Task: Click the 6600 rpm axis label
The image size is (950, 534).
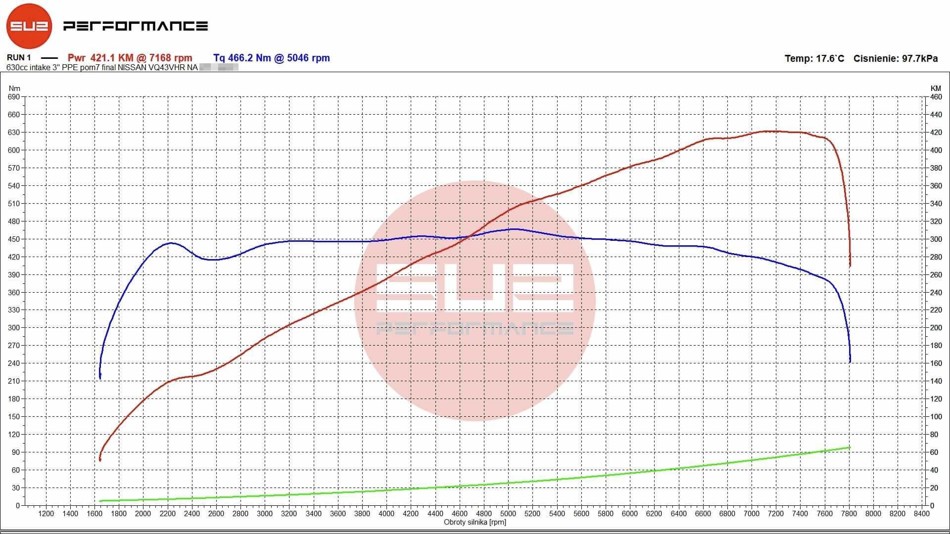Action: 703,514
